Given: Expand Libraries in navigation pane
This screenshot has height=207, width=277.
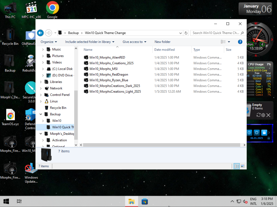Looking at the screenshot, I should [x=41, y=82].
